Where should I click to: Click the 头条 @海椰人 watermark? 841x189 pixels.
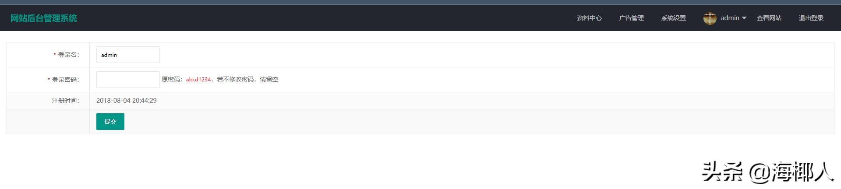click(x=767, y=171)
